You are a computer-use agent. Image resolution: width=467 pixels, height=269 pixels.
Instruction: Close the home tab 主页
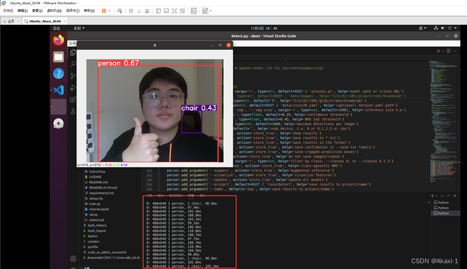[x=19, y=21]
